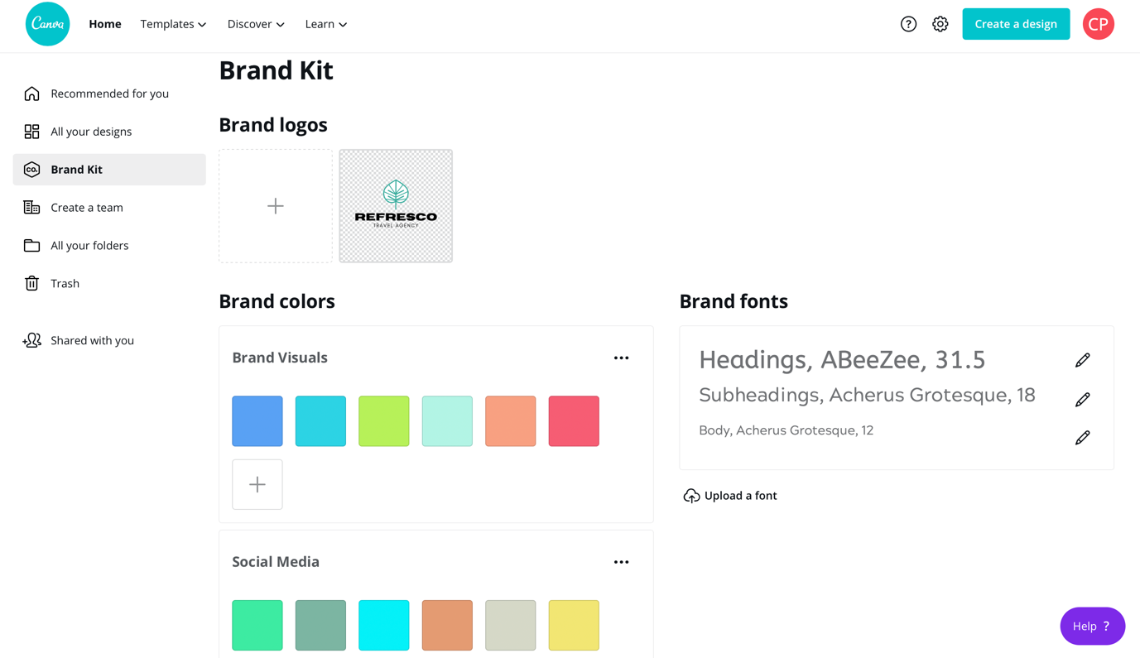Edit the Subheadings font with pencil icon
This screenshot has height=658, width=1140.
point(1082,400)
